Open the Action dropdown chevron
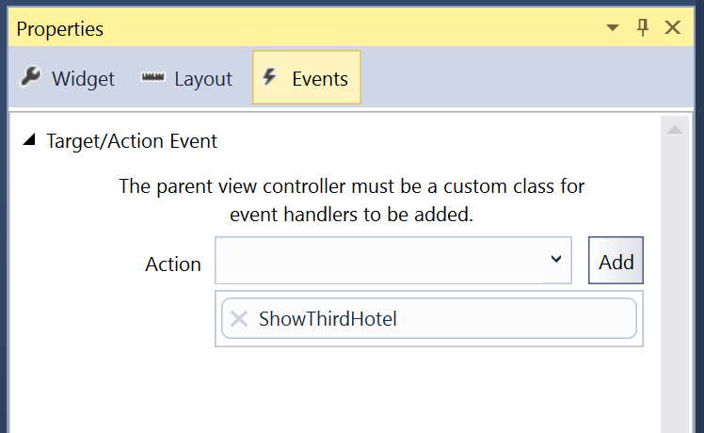 pos(556,259)
